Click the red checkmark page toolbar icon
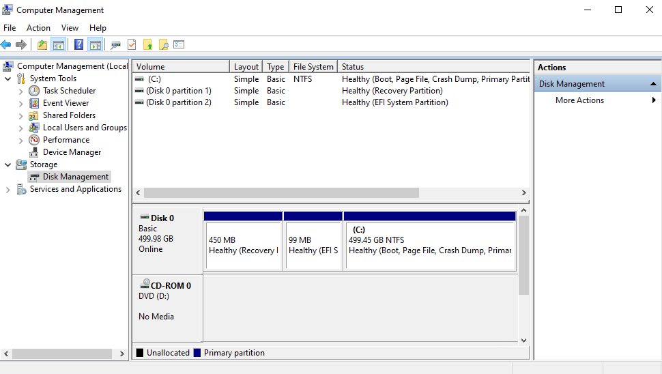662x374 pixels. tap(131, 45)
